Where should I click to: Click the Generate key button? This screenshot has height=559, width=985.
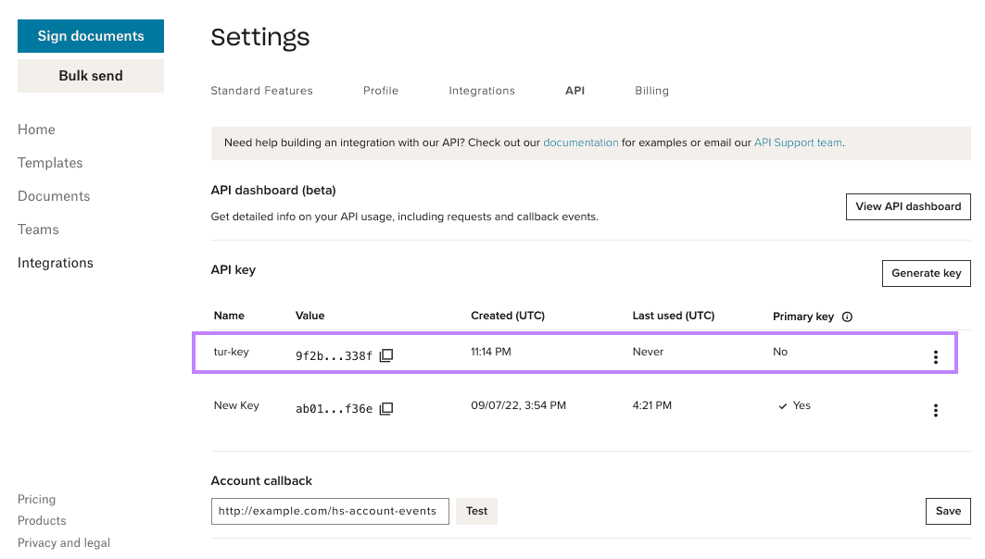pos(926,273)
